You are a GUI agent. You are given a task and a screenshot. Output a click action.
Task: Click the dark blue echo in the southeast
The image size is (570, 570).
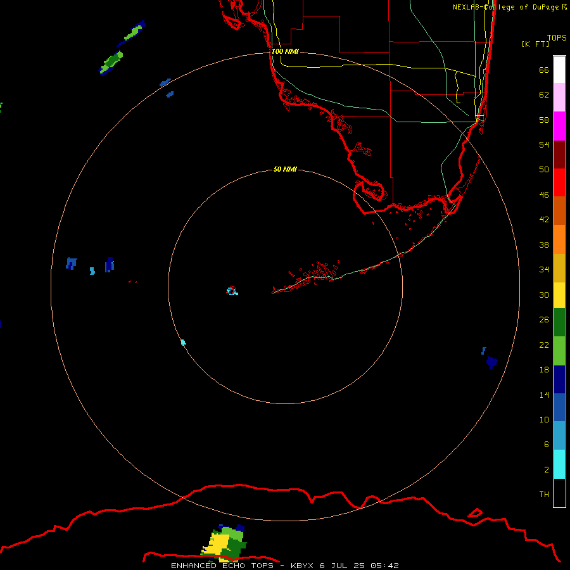point(491,362)
